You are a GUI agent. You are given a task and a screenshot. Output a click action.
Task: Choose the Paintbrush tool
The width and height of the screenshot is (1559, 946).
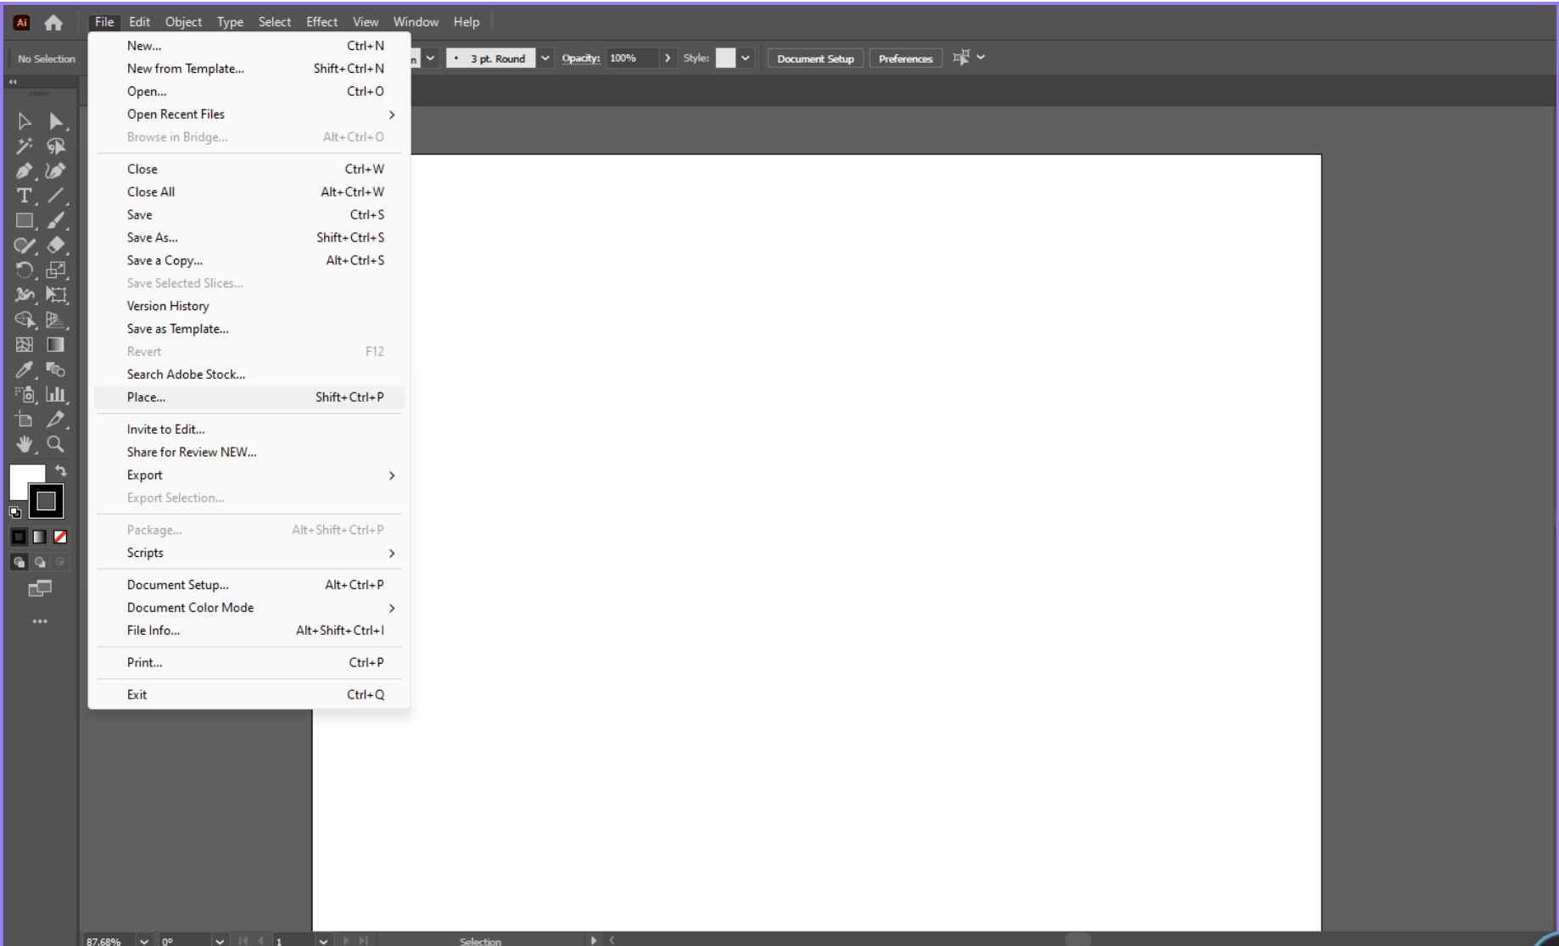click(x=57, y=220)
